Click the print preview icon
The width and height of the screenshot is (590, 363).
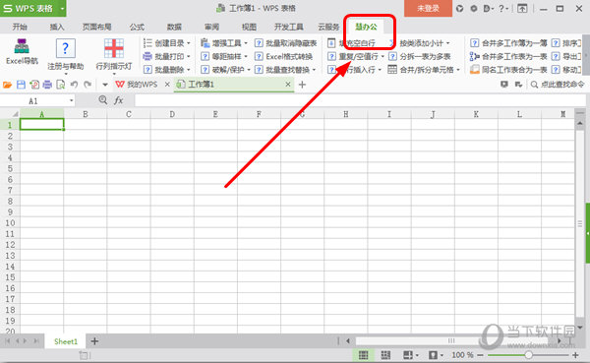pyautogui.click(x=61, y=85)
